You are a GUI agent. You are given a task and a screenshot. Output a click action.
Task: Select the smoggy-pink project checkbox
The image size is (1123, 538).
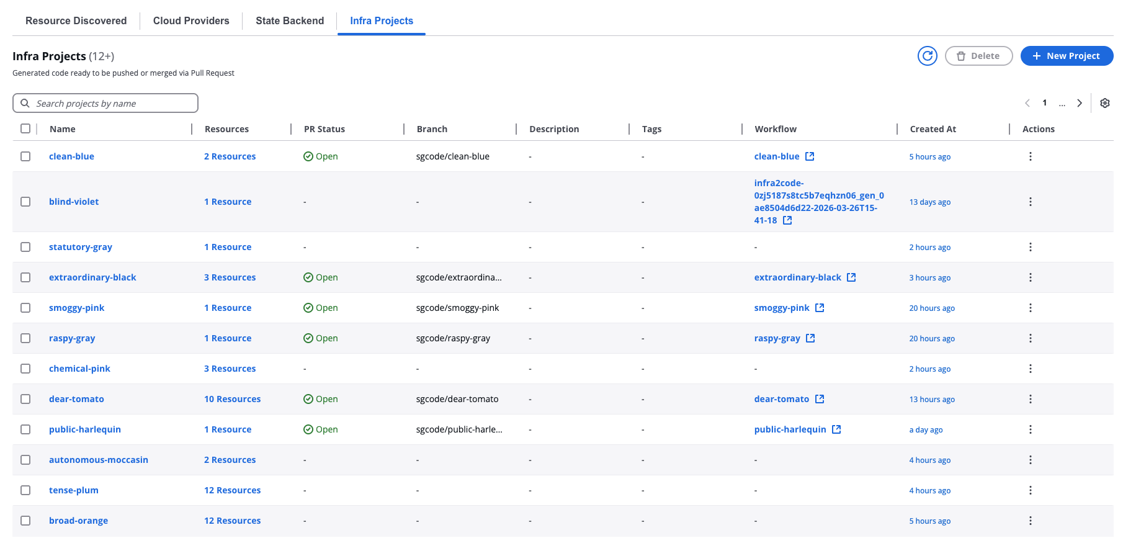pyautogui.click(x=25, y=308)
